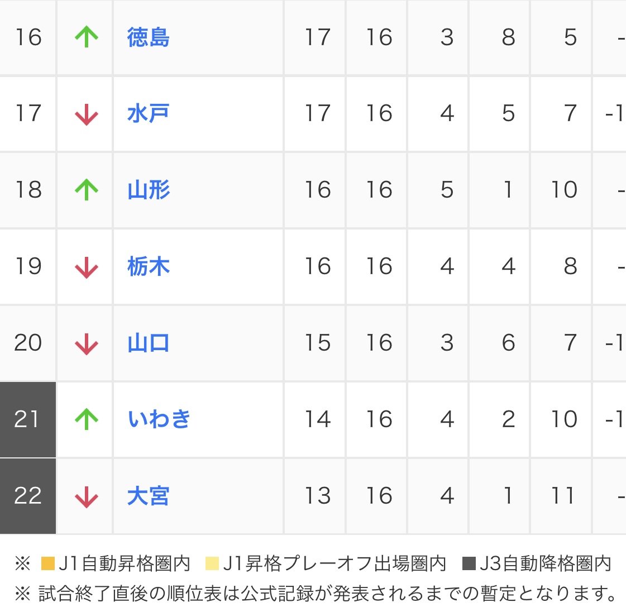Screen dimensions: 626x607
Task: Click the rank 21 relegation zone cell
Action: (28, 419)
